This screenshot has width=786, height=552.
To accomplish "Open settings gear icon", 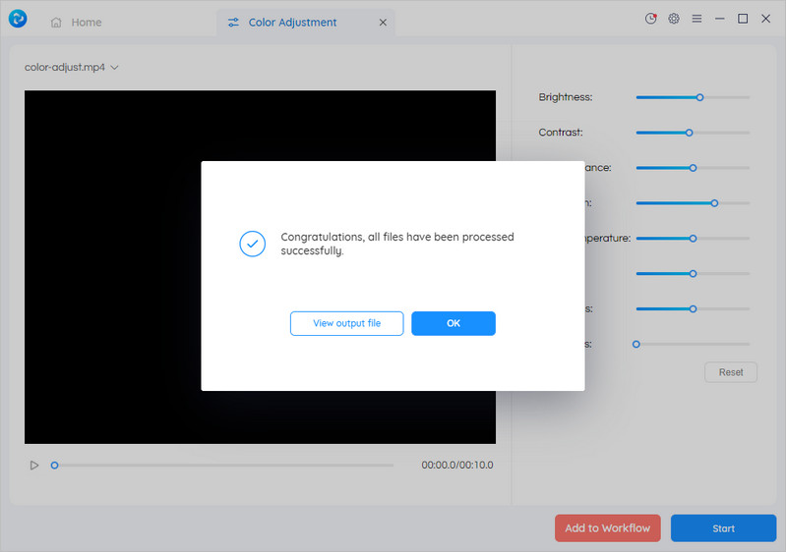I will (674, 19).
